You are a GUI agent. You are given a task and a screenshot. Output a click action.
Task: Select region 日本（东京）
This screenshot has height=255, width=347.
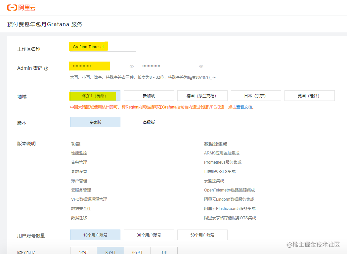[256, 96]
